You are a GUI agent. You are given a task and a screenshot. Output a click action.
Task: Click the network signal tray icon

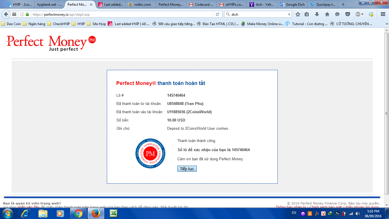[351, 213]
